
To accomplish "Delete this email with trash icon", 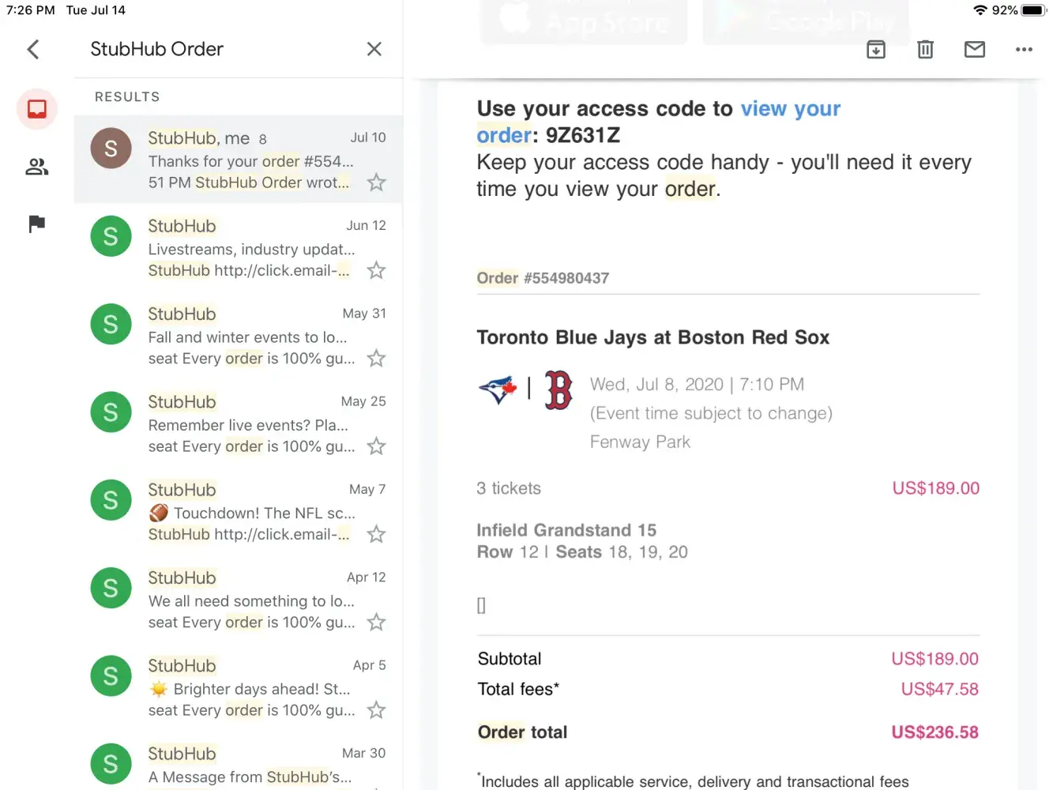I will (925, 50).
